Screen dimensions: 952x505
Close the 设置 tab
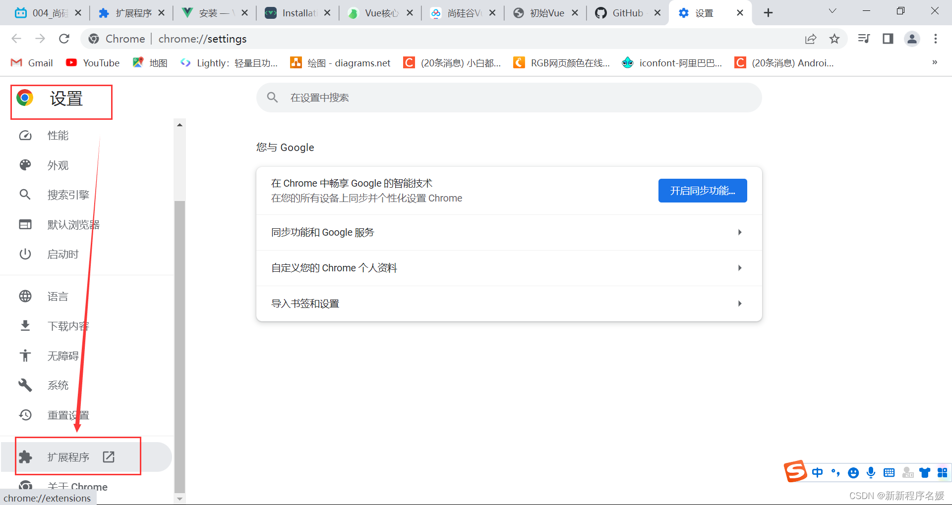(740, 13)
